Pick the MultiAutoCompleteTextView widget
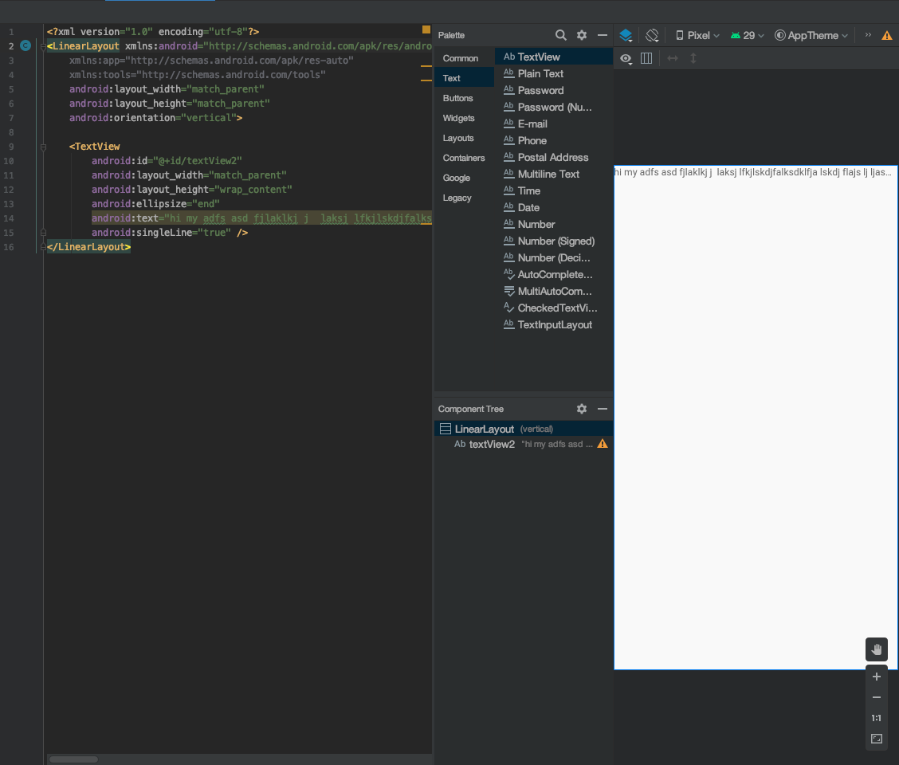This screenshot has height=765, width=899. coord(554,292)
